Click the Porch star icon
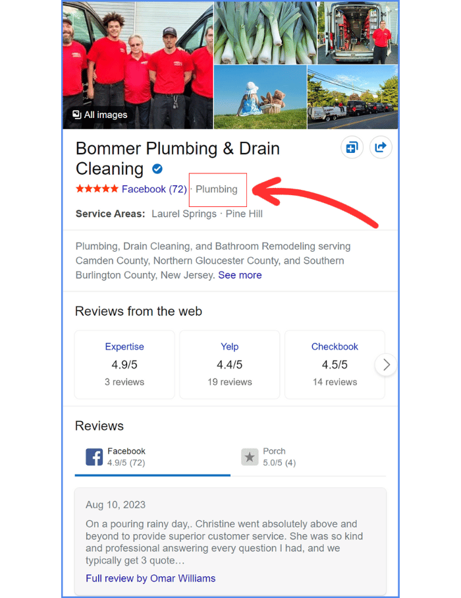The width and height of the screenshot is (461, 598). (250, 457)
